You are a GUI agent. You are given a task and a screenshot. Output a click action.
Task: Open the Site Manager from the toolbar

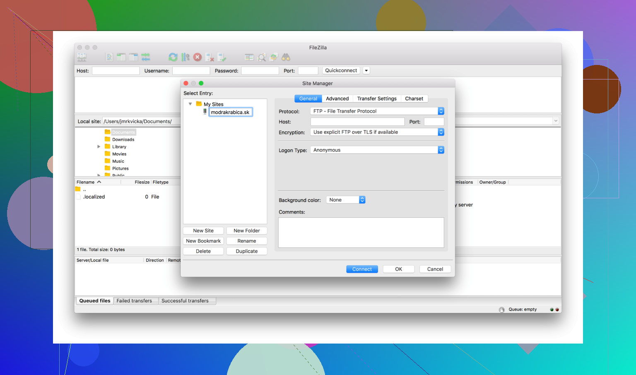pyautogui.click(x=82, y=57)
